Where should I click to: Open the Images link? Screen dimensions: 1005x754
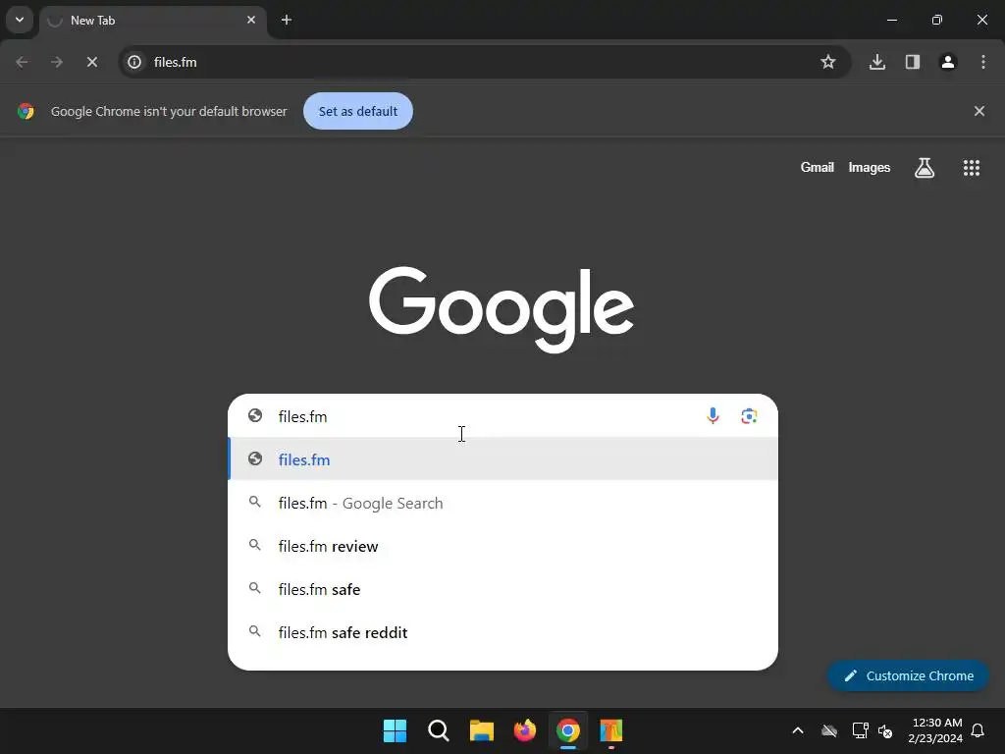coord(870,167)
